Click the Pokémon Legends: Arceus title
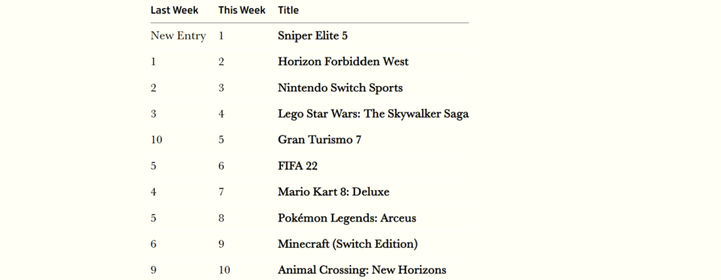Screen dimensions: 721x280 pos(347,218)
